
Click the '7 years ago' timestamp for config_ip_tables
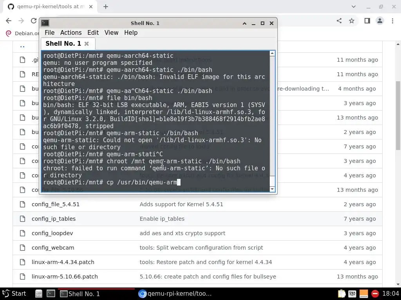pos(360,219)
